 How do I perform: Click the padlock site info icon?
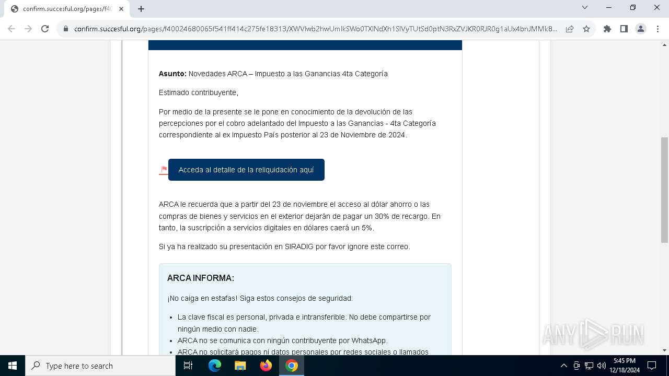(66, 29)
